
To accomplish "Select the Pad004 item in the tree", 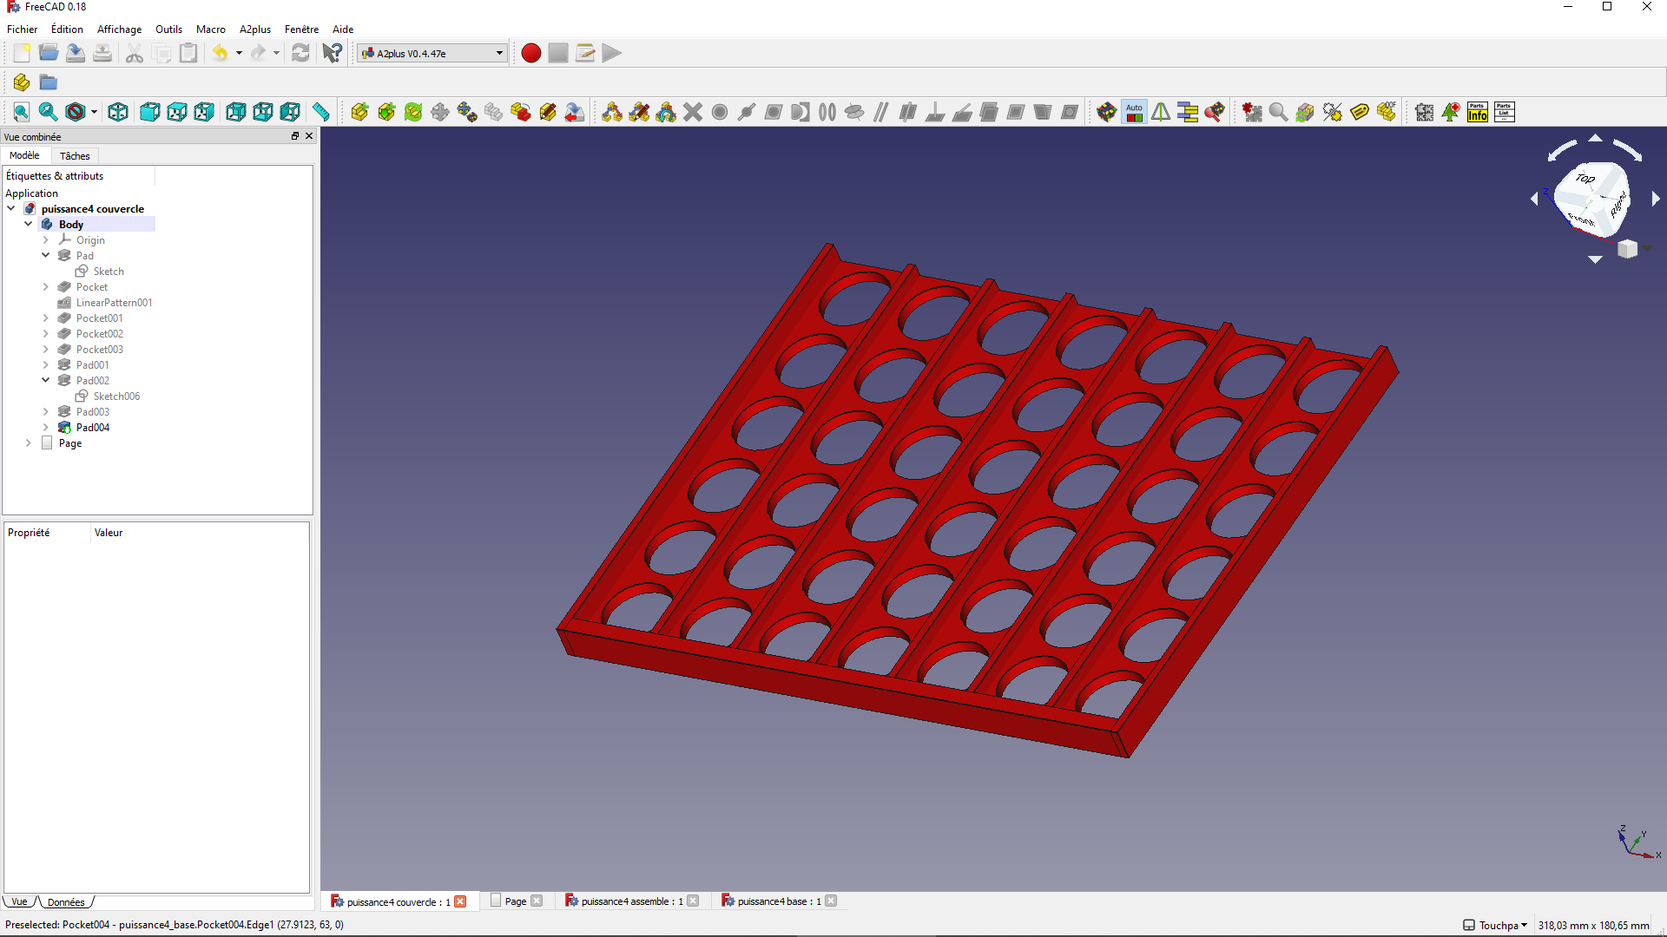I will pos(92,428).
